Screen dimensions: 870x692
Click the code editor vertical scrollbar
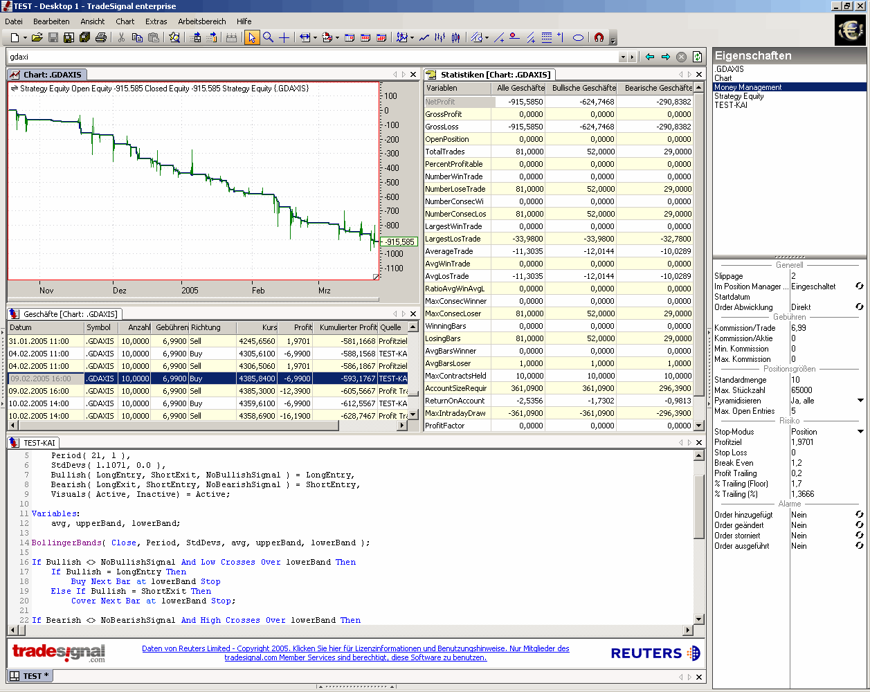pyautogui.click(x=699, y=538)
